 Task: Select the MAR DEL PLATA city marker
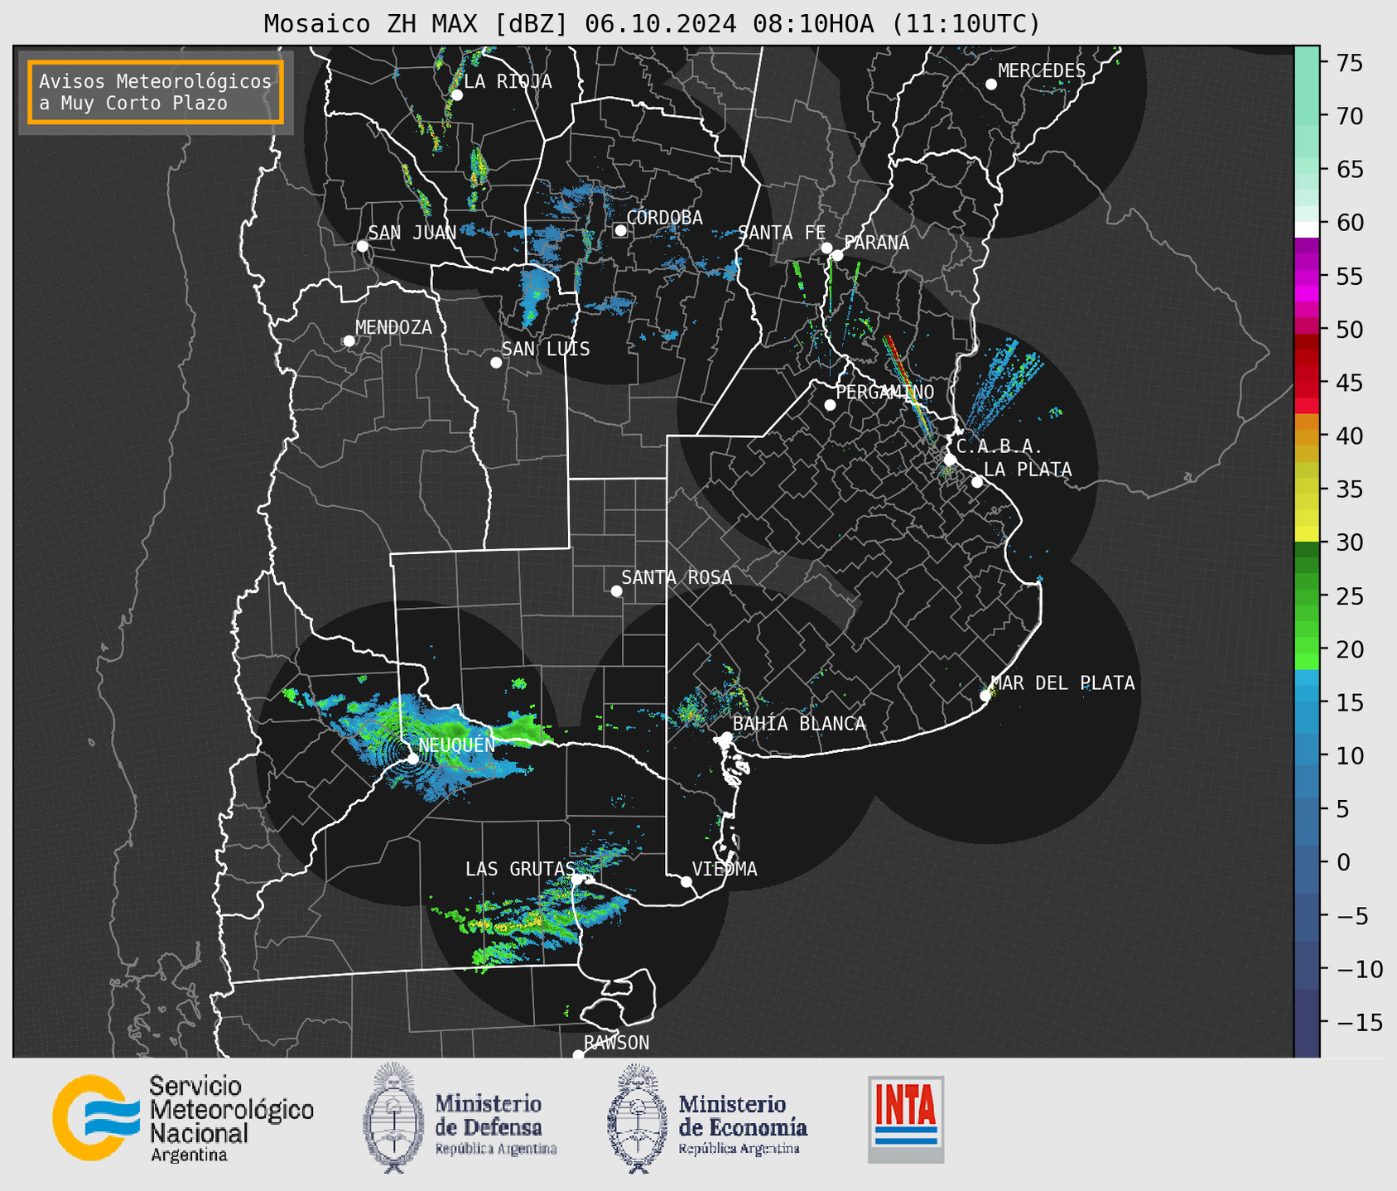click(x=985, y=696)
